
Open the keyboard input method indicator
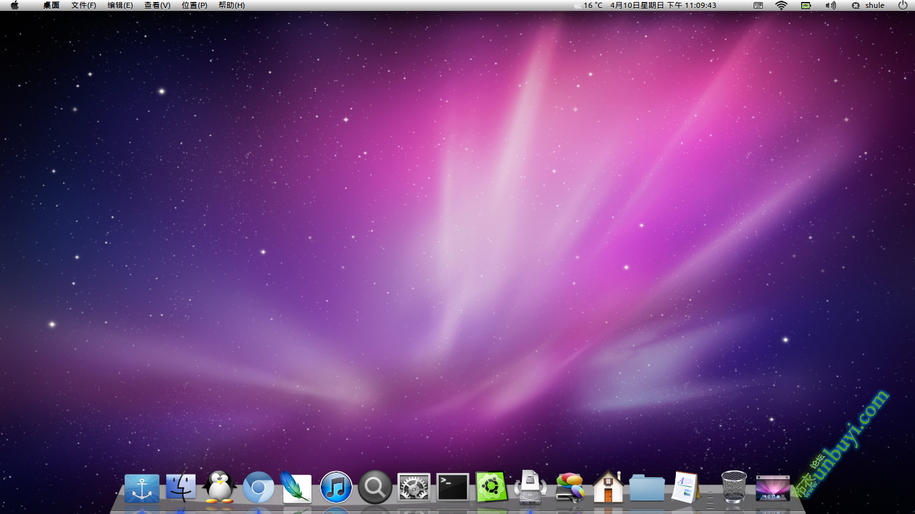758,5
